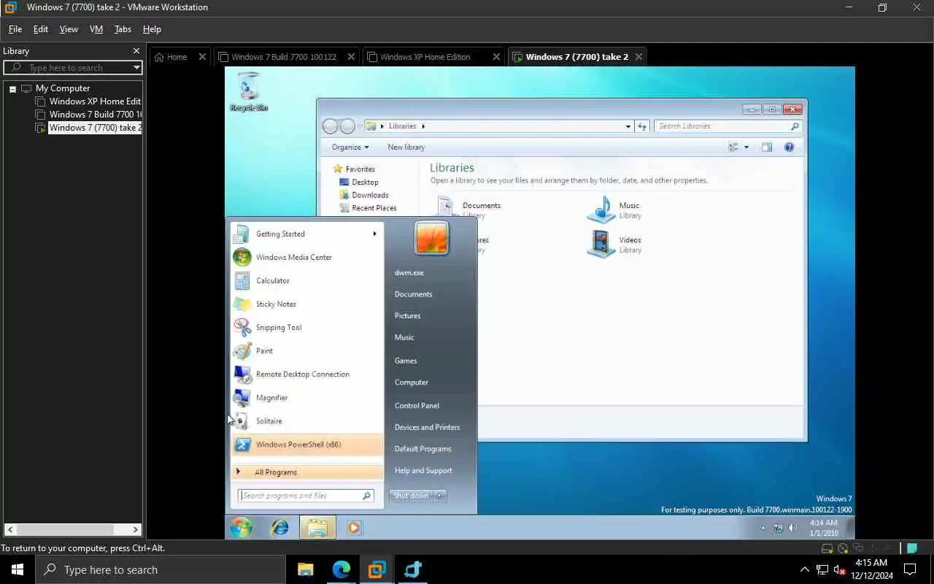Open Recycle Bin on the Windows 7 desktop
Screen dimensions: 934x584
coord(249,91)
